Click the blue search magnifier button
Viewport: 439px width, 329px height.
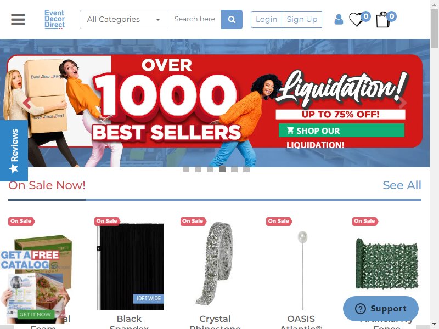pos(232,19)
